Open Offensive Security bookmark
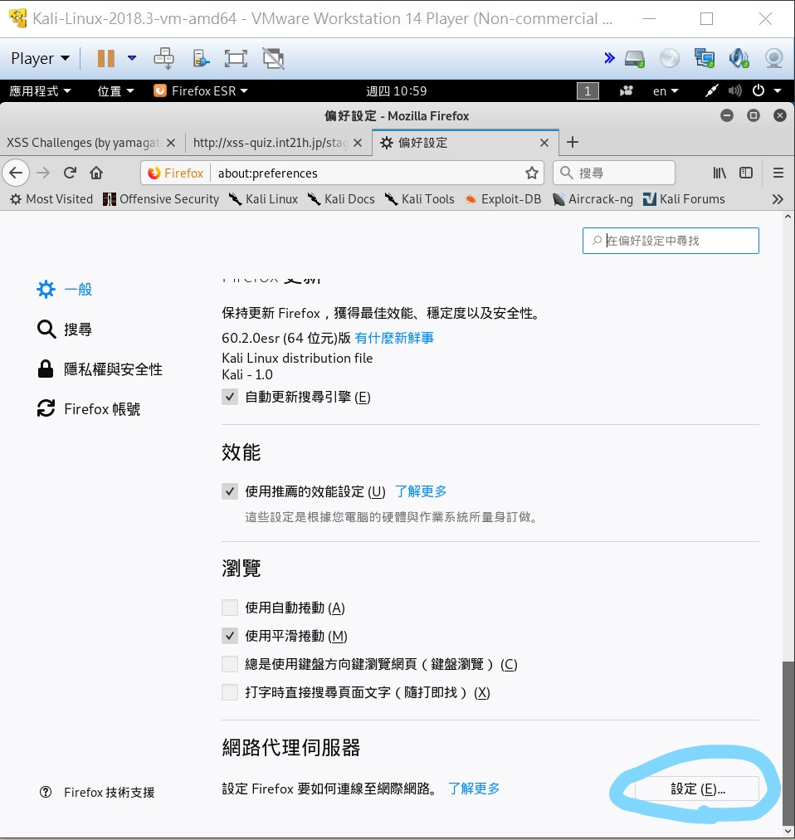Screen dimensions: 795x840 pos(161,199)
